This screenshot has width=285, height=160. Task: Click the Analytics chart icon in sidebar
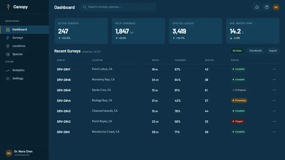point(7,70)
